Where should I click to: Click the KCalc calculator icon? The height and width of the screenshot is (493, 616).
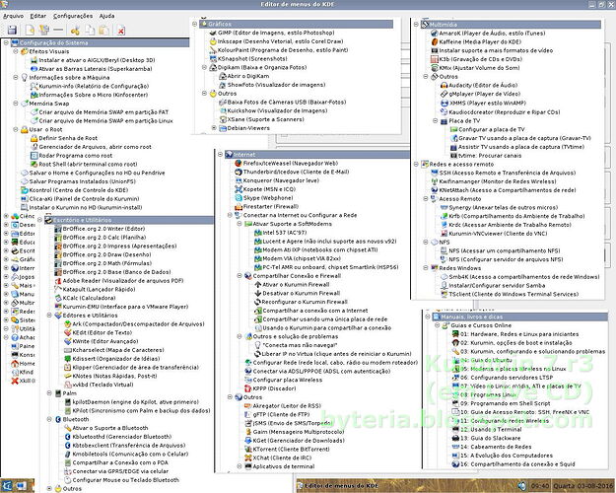pos(58,298)
